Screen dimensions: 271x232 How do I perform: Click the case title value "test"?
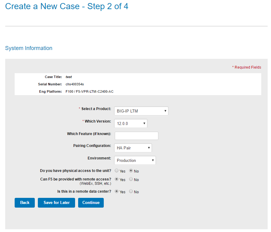pos(69,77)
